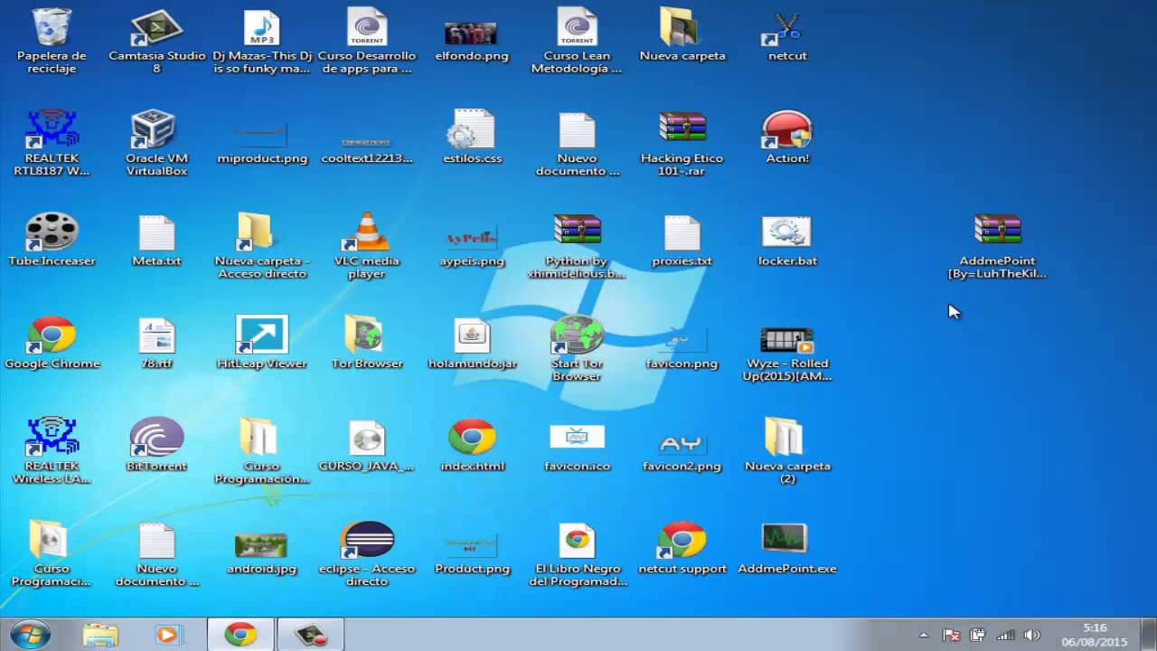Select android.jpg image thumbnail
Viewport: 1157px width, 651px height.
(x=261, y=545)
